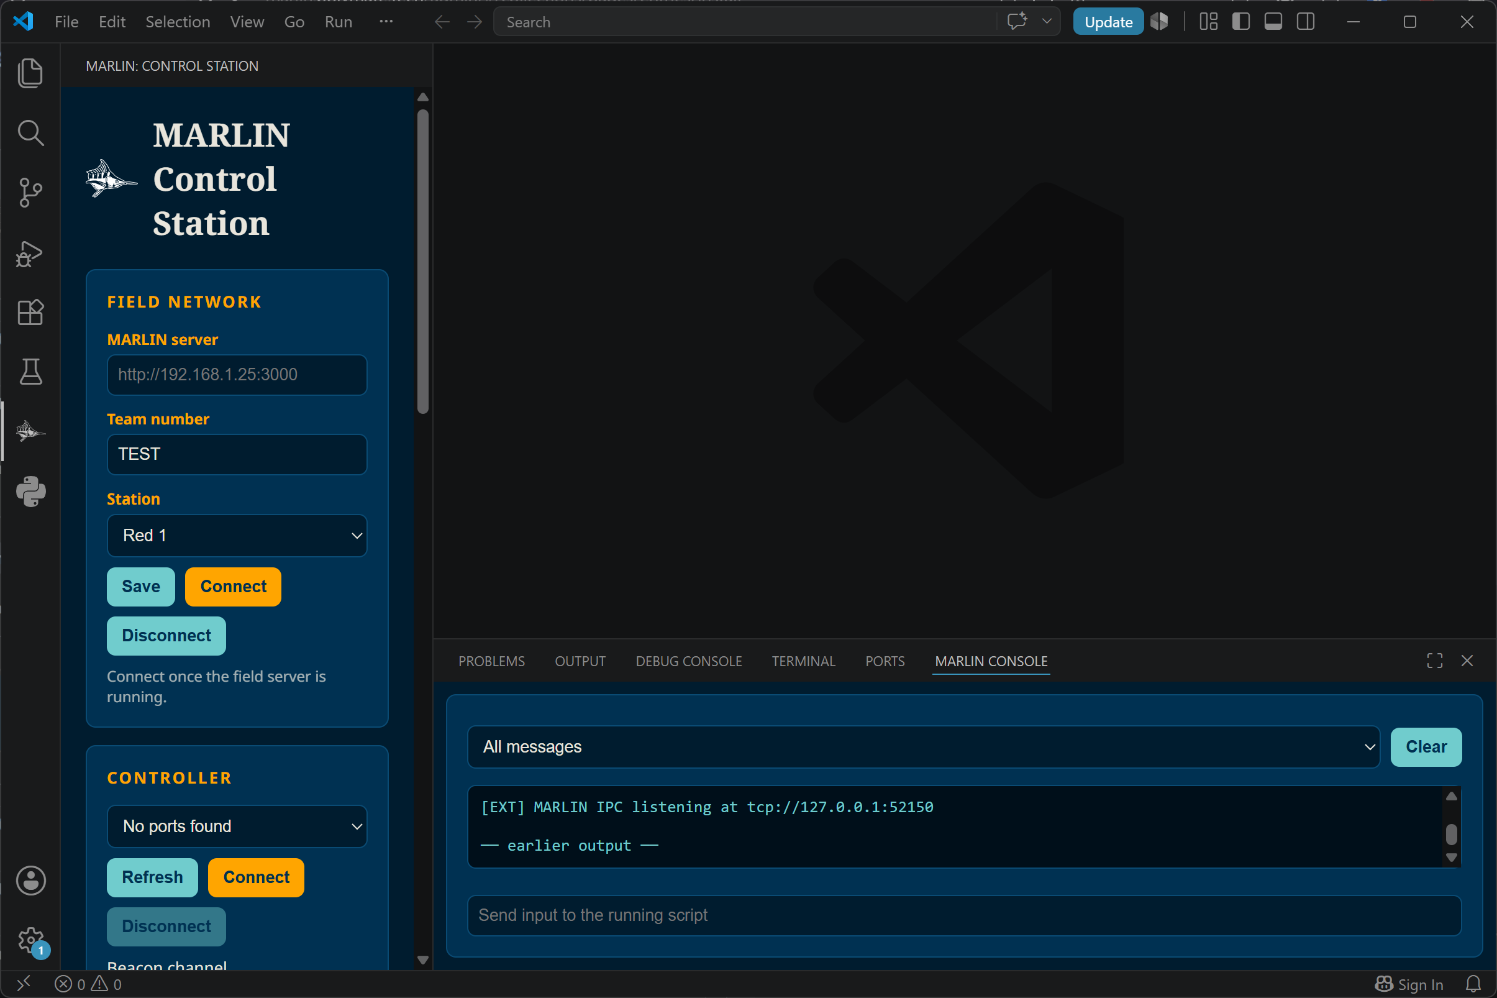
Task: Open the Extensions view
Action: coord(30,312)
